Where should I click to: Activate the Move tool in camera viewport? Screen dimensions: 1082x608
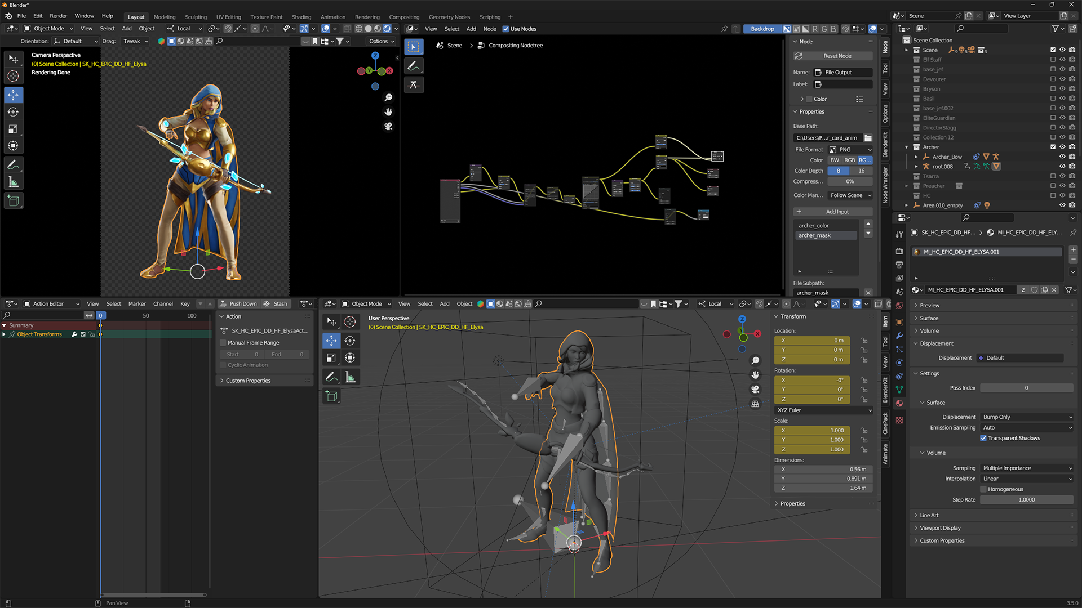click(x=14, y=95)
